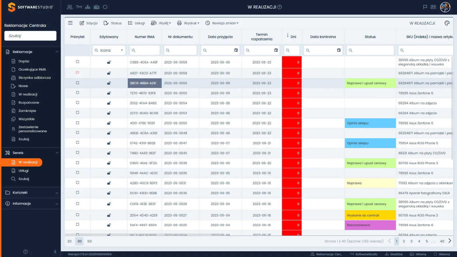This screenshot has height=257, width=457.
Task: Click the lock icon for 2023-06-0059
Action: point(109,62)
